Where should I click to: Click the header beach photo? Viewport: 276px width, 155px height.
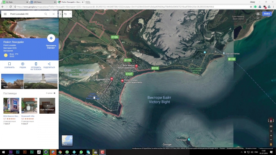click(x=29, y=28)
